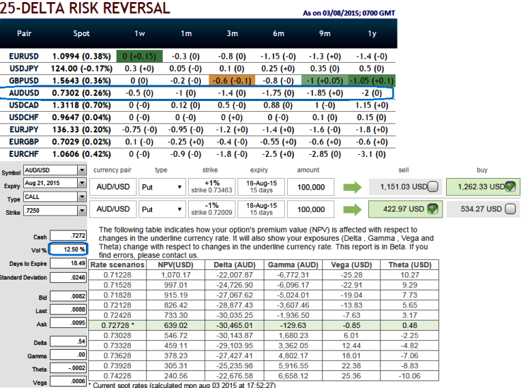
Task: Select the EURGBP pair row label
Action: point(24,142)
